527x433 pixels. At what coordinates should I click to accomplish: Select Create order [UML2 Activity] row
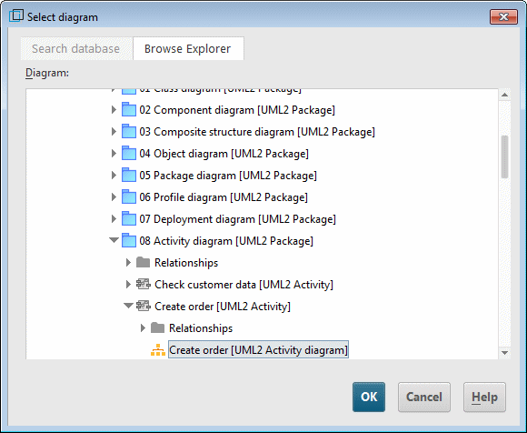(x=223, y=307)
